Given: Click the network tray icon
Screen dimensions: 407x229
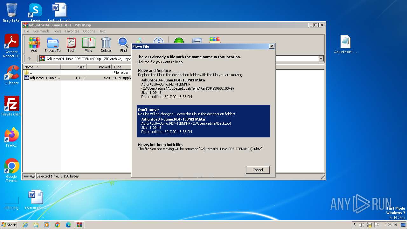Looking at the screenshot, I should point(369,225).
